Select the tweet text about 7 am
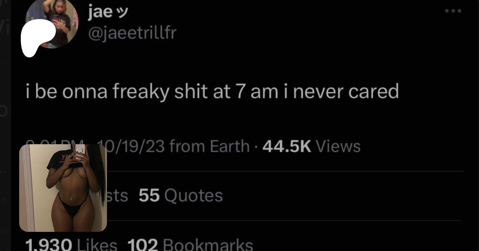479x251 pixels. pos(212,91)
